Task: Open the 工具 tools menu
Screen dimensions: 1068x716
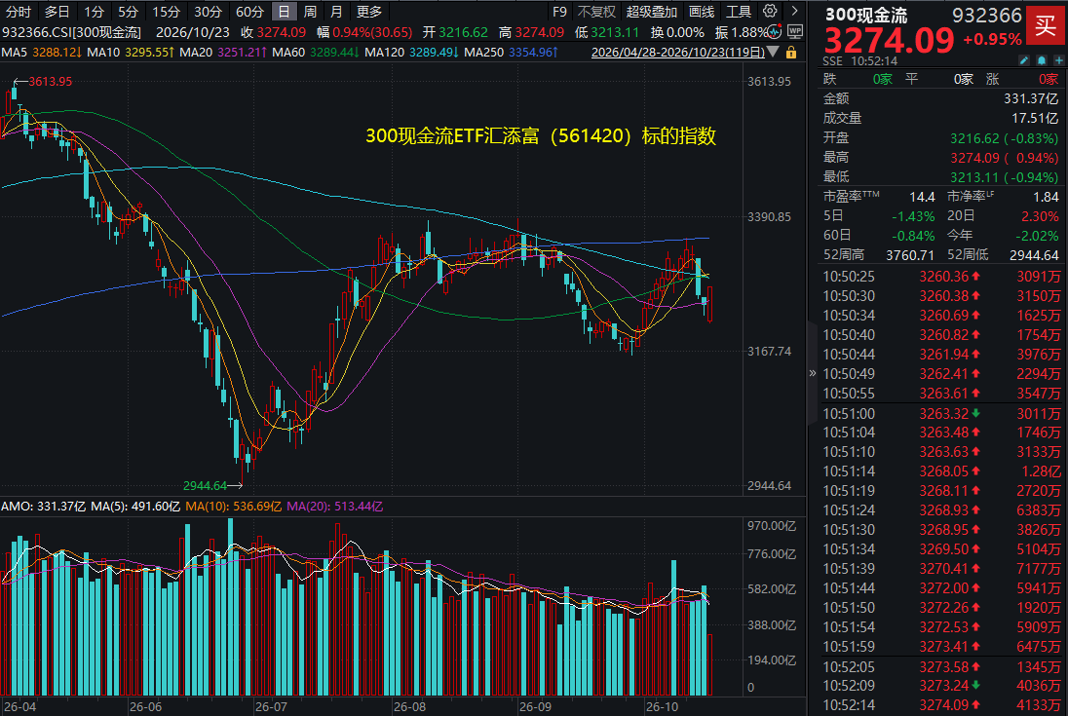Action: coord(739,12)
